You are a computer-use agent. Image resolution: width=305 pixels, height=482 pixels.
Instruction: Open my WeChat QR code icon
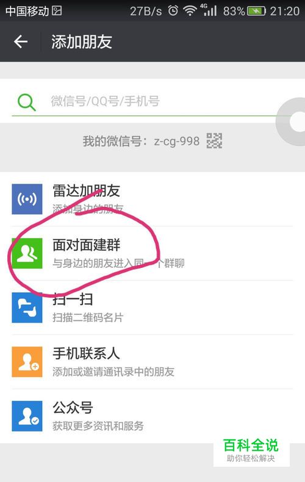coord(214,141)
